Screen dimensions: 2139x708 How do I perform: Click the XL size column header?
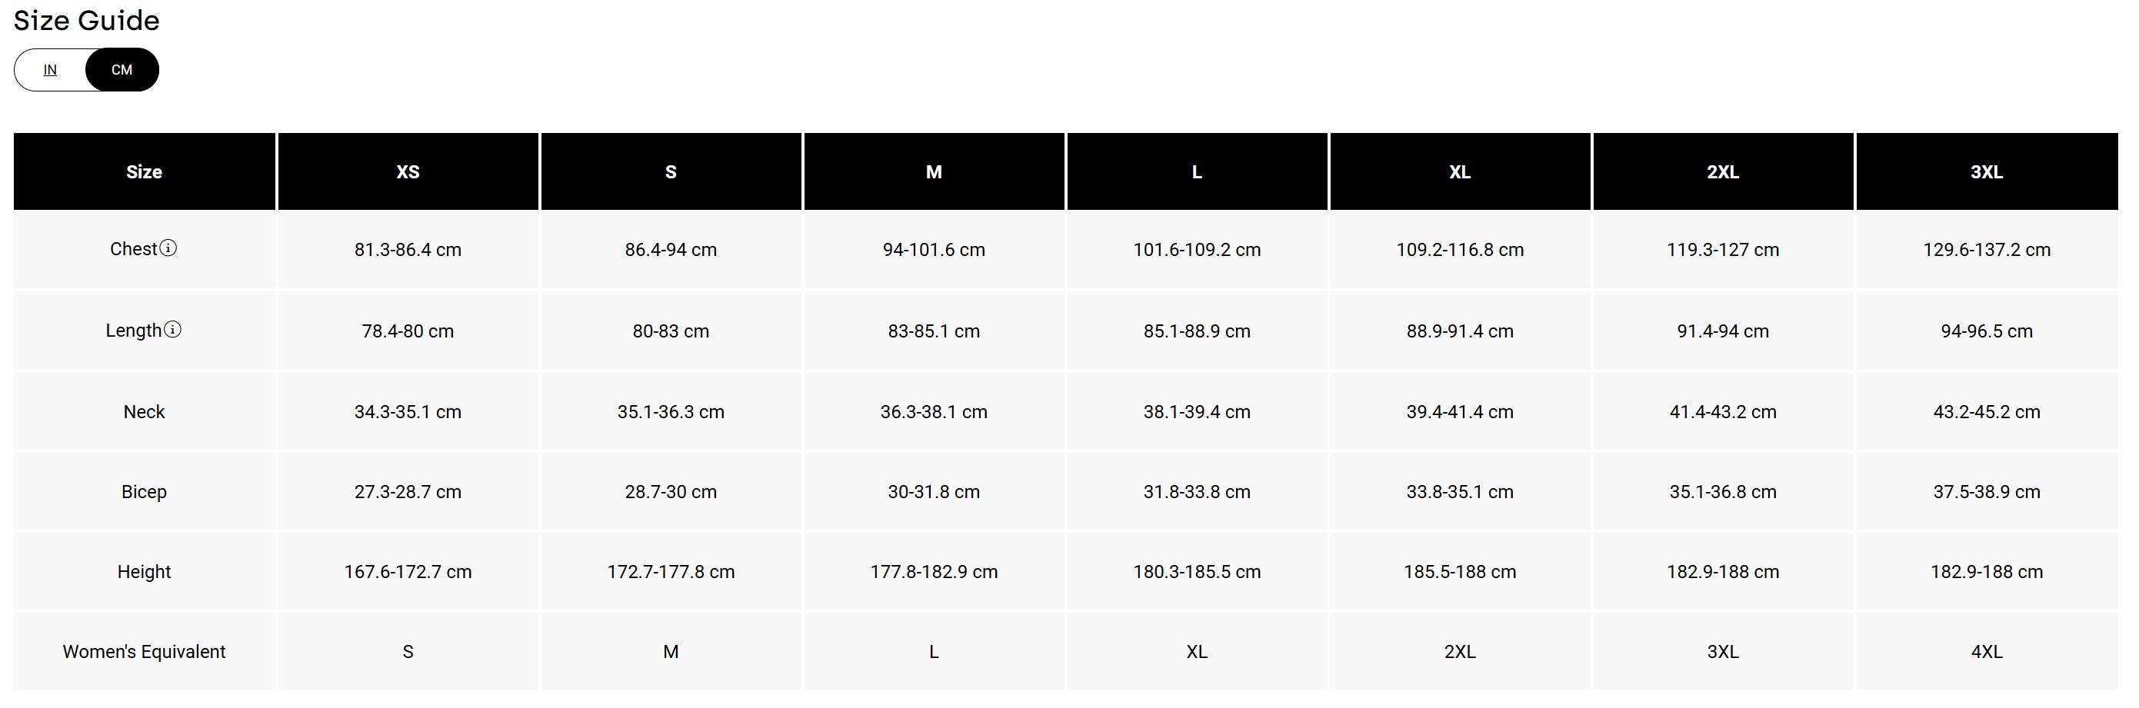[x=1460, y=172]
